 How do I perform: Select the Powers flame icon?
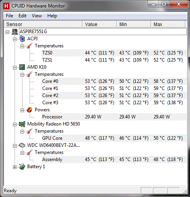click(30, 110)
